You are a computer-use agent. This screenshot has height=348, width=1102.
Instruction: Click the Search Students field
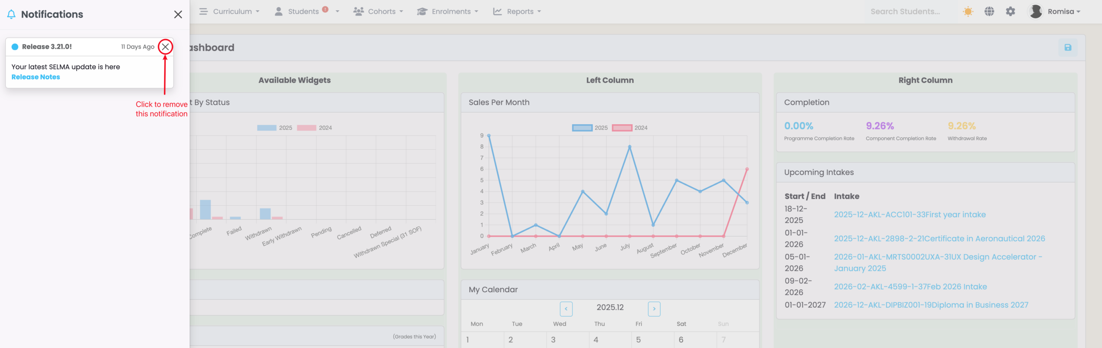pyautogui.click(x=905, y=12)
